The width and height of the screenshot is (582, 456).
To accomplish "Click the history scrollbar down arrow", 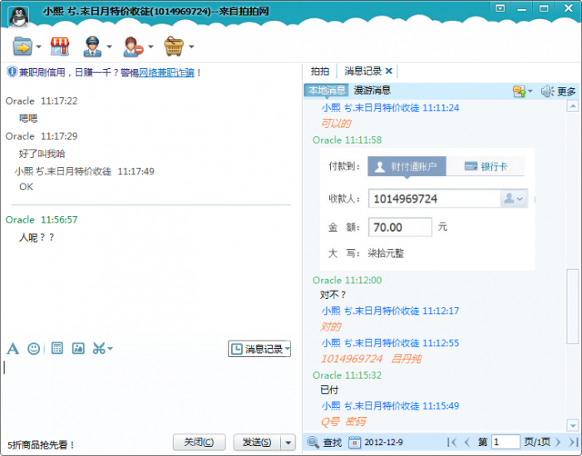I will click(573, 425).
